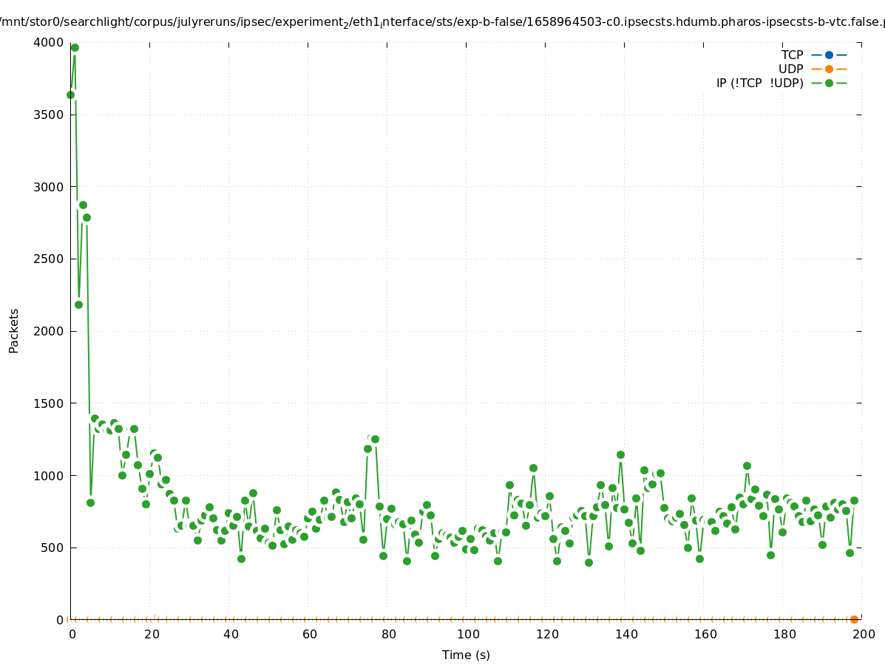Click the green data point near 2200 packets

click(x=78, y=304)
